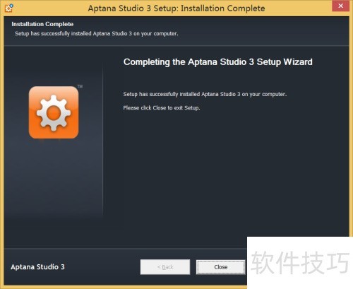The height and width of the screenshot is (289, 353).
Task: Click the disabled Back button
Action: (165, 267)
